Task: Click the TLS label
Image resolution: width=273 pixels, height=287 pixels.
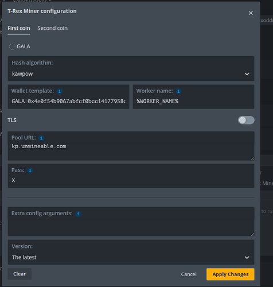Action: coord(12,120)
